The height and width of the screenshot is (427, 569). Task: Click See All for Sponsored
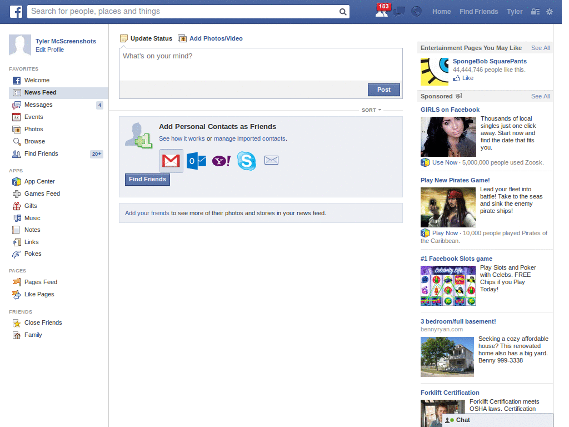point(540,96)
